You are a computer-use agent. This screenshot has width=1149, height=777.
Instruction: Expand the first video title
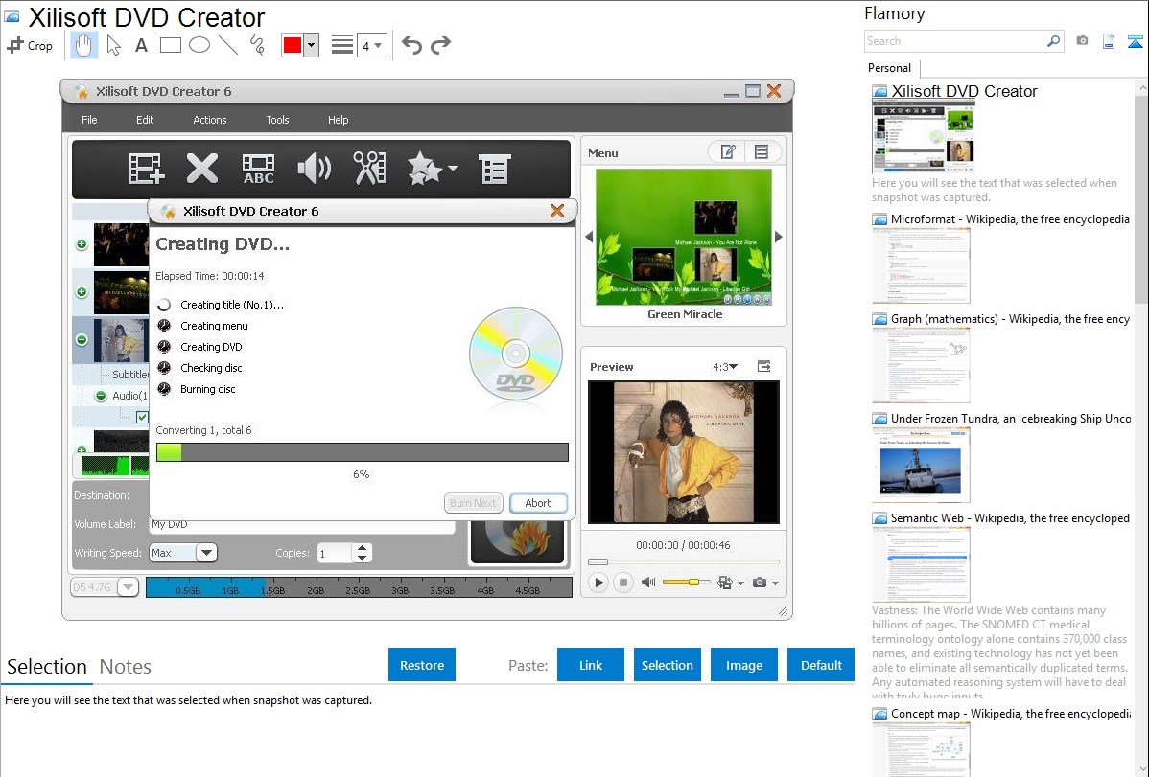tap(82, 244)
